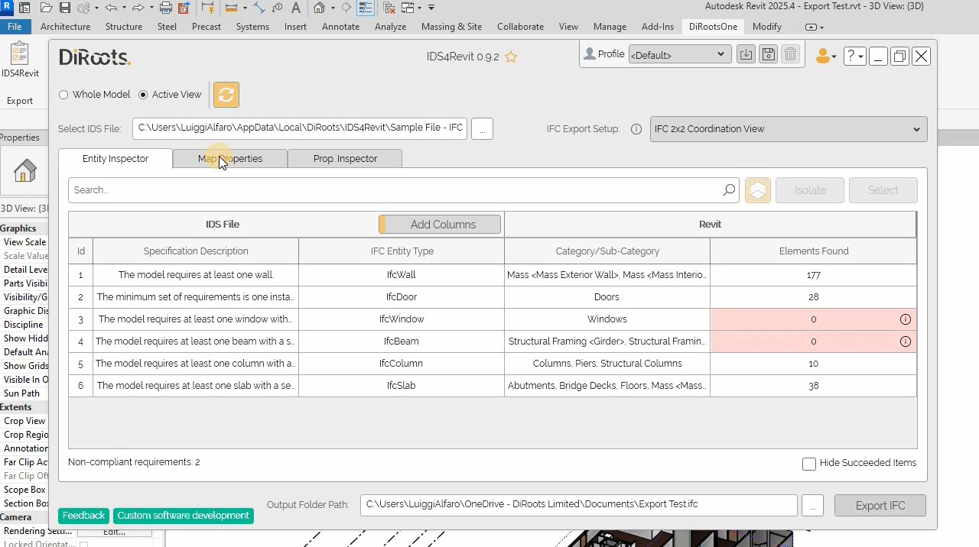Favorite IDS4Revit with the star icon

click(511, 57)
